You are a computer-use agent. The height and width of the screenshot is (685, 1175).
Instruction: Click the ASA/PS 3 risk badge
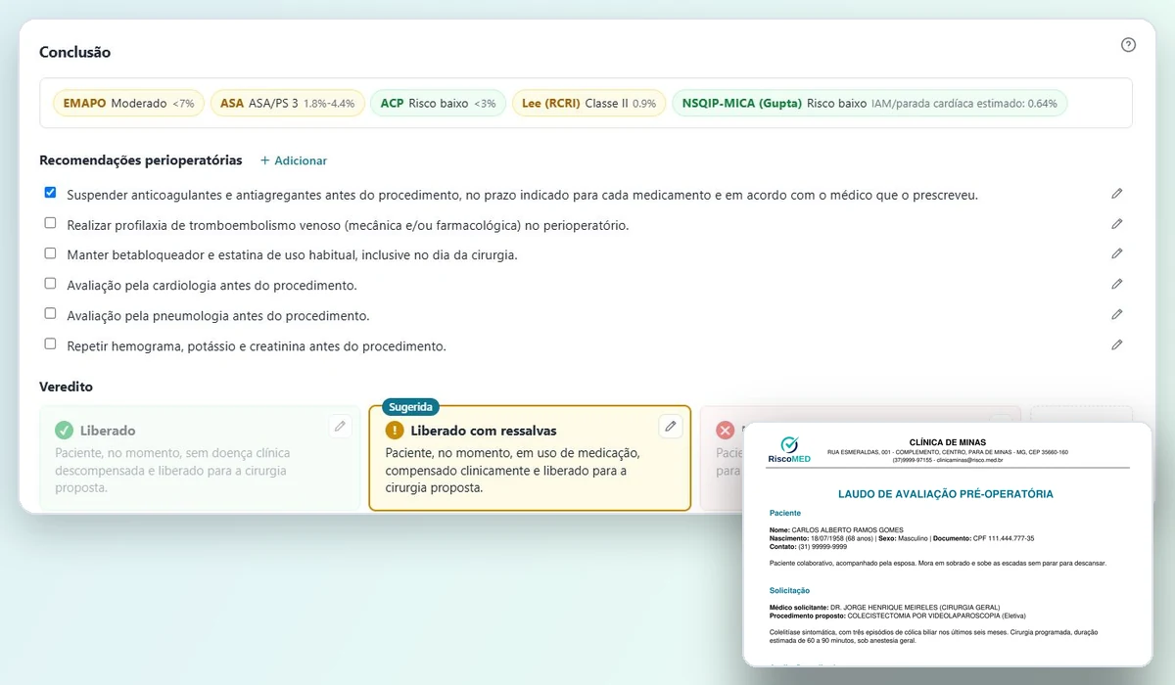[288, 103]
